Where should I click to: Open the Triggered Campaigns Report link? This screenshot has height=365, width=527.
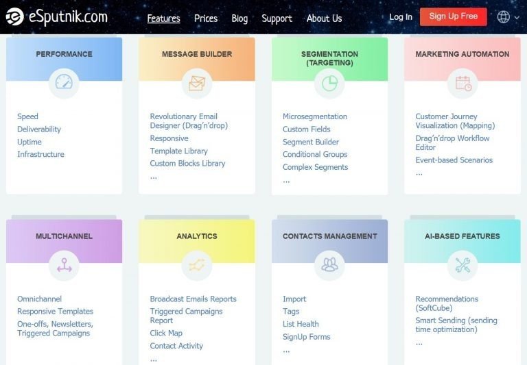(x=186, y=316)
